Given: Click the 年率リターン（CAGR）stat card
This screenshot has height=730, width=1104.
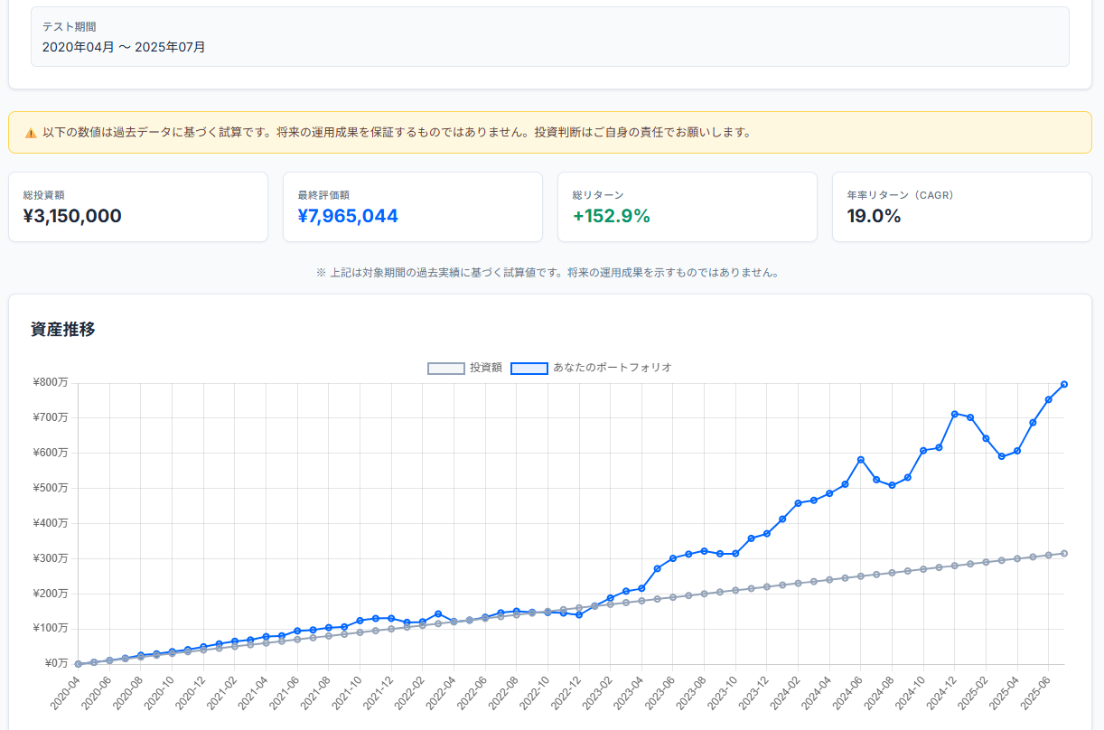Looking at the screenshot, I should (x=962, y=207).
